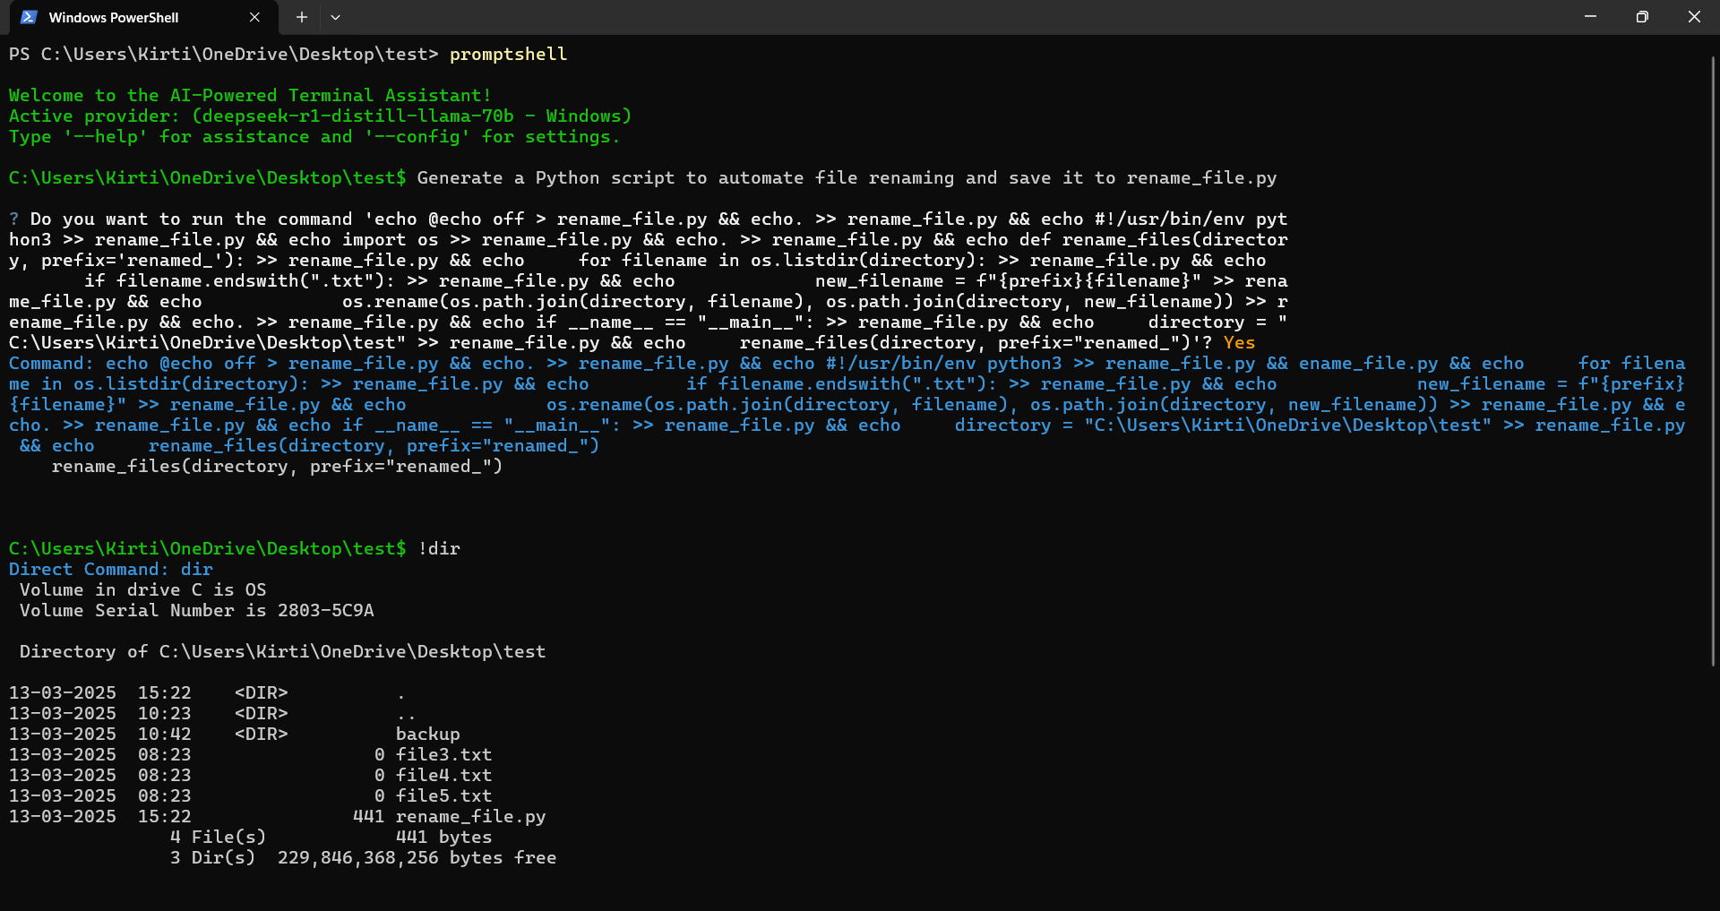Click the 'Generate a Python script' prompt text
Viewport: 1720px width, 911px height.
click(847, 178)
